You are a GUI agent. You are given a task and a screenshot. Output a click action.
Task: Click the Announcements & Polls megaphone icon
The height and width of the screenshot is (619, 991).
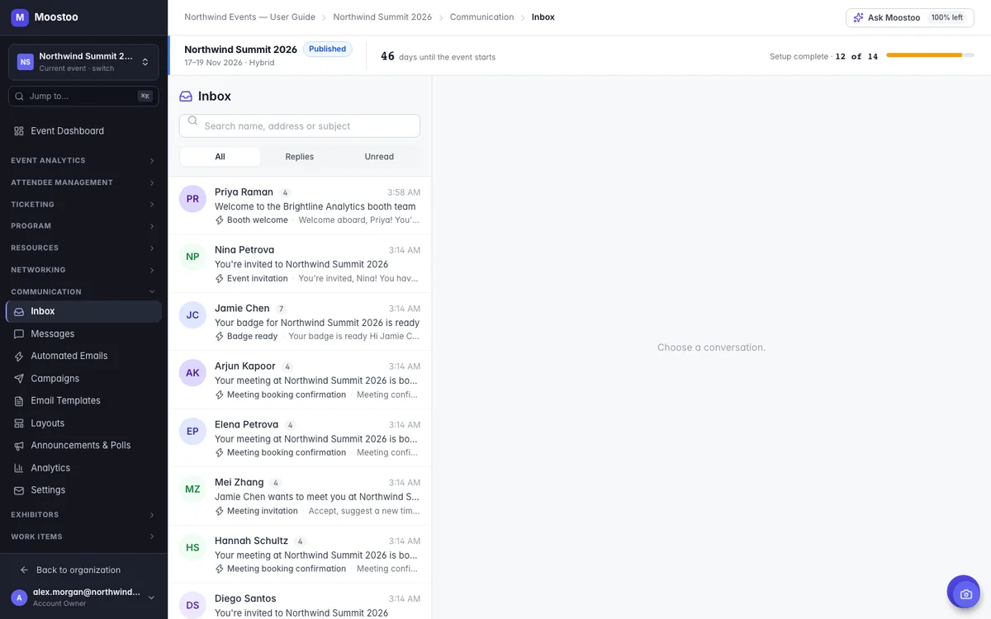(x=19, y=446)
